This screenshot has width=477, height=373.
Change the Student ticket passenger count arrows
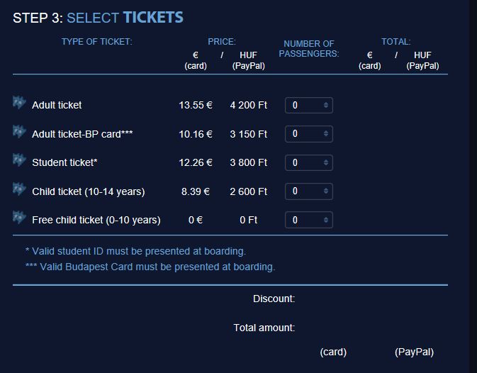click(326, 162)
